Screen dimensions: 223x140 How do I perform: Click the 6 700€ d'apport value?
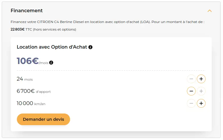[34, 91]
